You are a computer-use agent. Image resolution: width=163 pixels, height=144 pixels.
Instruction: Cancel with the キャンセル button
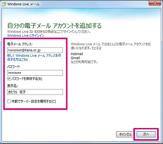pos(125,134)
